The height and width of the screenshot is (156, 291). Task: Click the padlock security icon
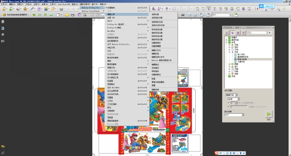point(25,9)
